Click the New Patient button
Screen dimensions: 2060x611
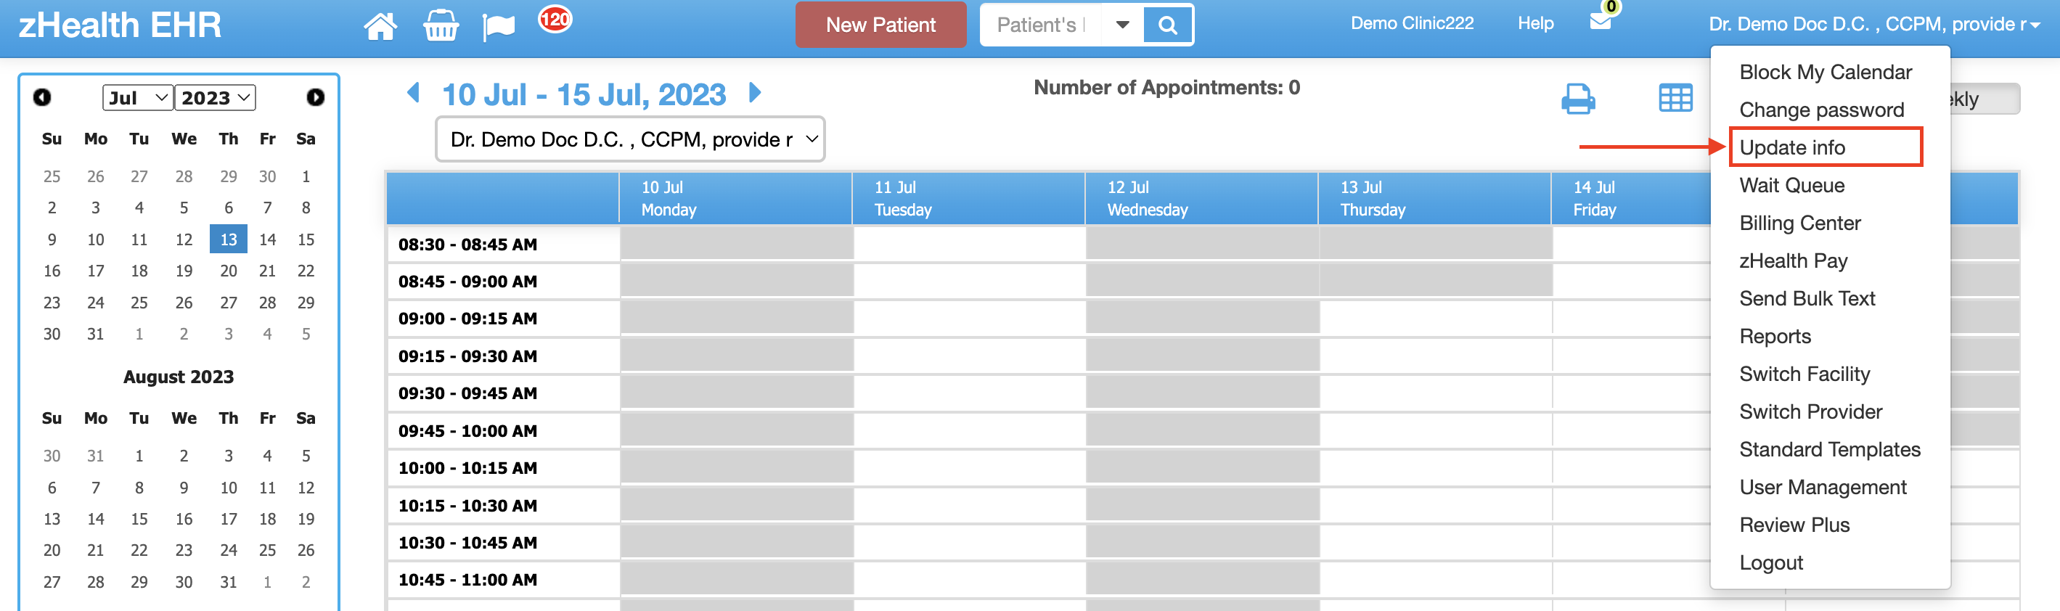pos(881,25)
